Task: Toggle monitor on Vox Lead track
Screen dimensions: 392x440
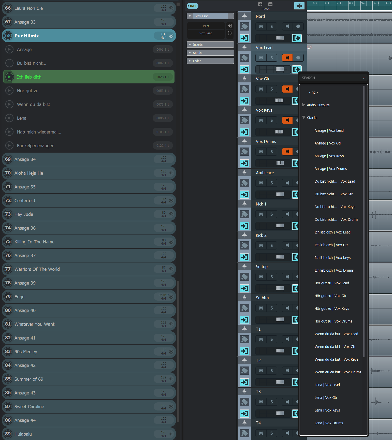Action: tap(287, 58)
